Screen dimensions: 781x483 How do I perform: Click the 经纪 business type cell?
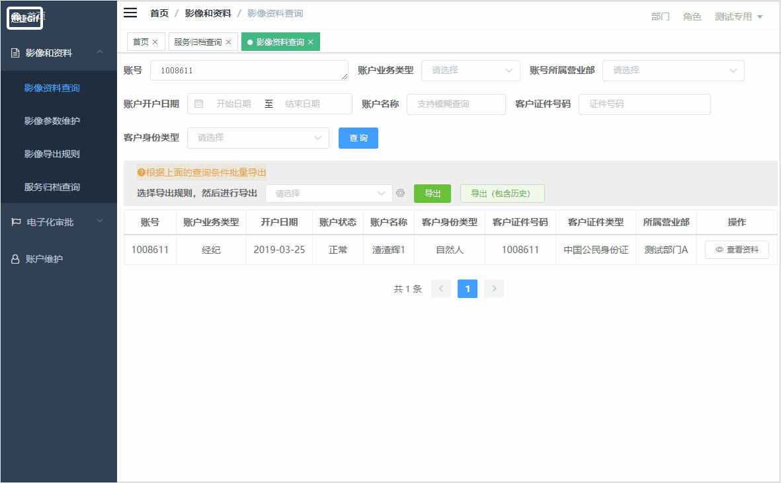click(x=211, y=250)
